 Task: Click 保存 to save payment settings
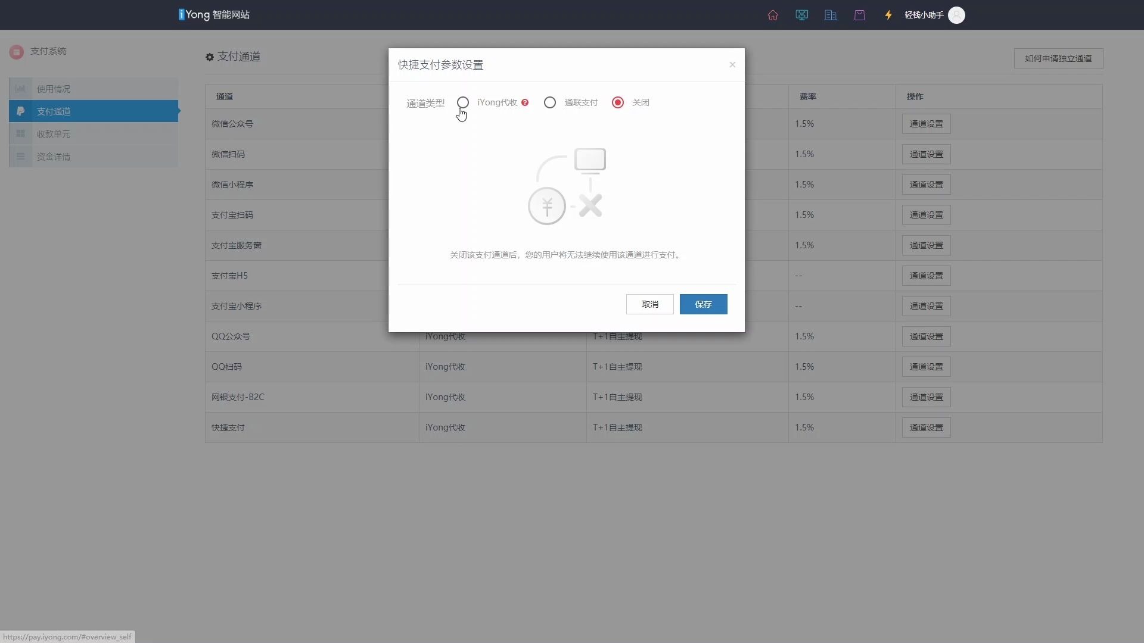[x=703, y=304]
